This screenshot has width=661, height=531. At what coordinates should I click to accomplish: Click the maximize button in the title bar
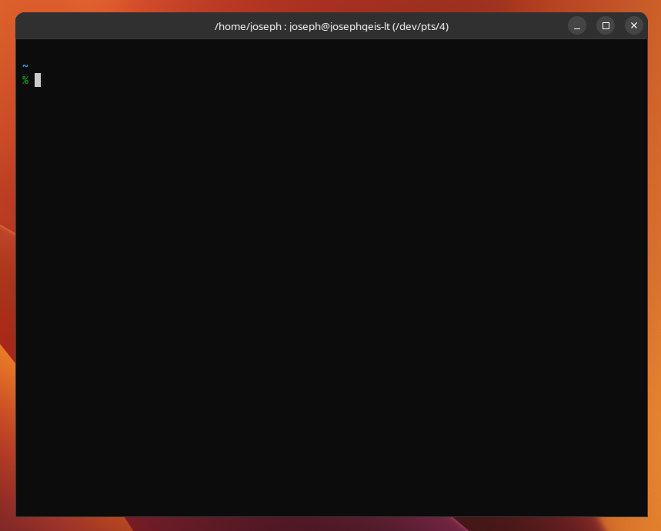tap(606, 25)
